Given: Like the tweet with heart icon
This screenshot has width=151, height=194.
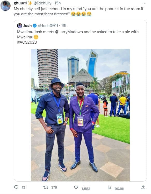Looking at the screenshot, I should coord(76,187).
